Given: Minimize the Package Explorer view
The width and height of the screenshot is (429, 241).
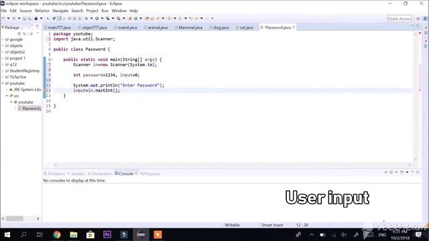Looking at the screenshot, I should pos(32,26).
